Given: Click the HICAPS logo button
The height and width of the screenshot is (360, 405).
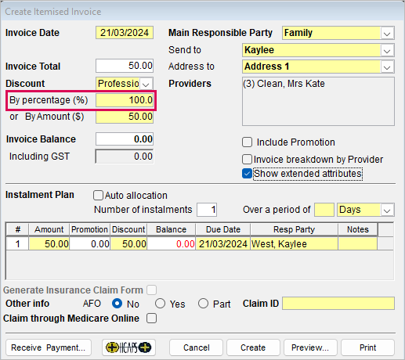Looking at the screenshot, I should click(128, 347).
